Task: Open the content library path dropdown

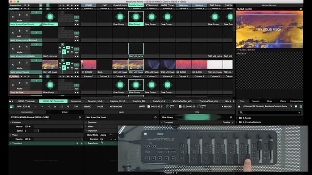Action: coord(292,106)
